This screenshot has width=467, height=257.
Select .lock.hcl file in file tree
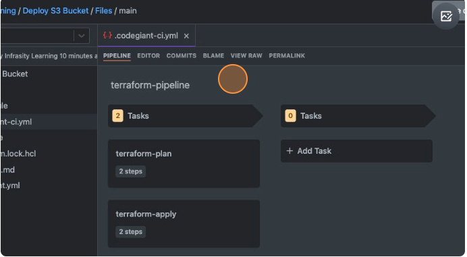pos(18,154)
